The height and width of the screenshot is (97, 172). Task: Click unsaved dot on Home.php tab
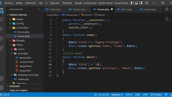112,9
